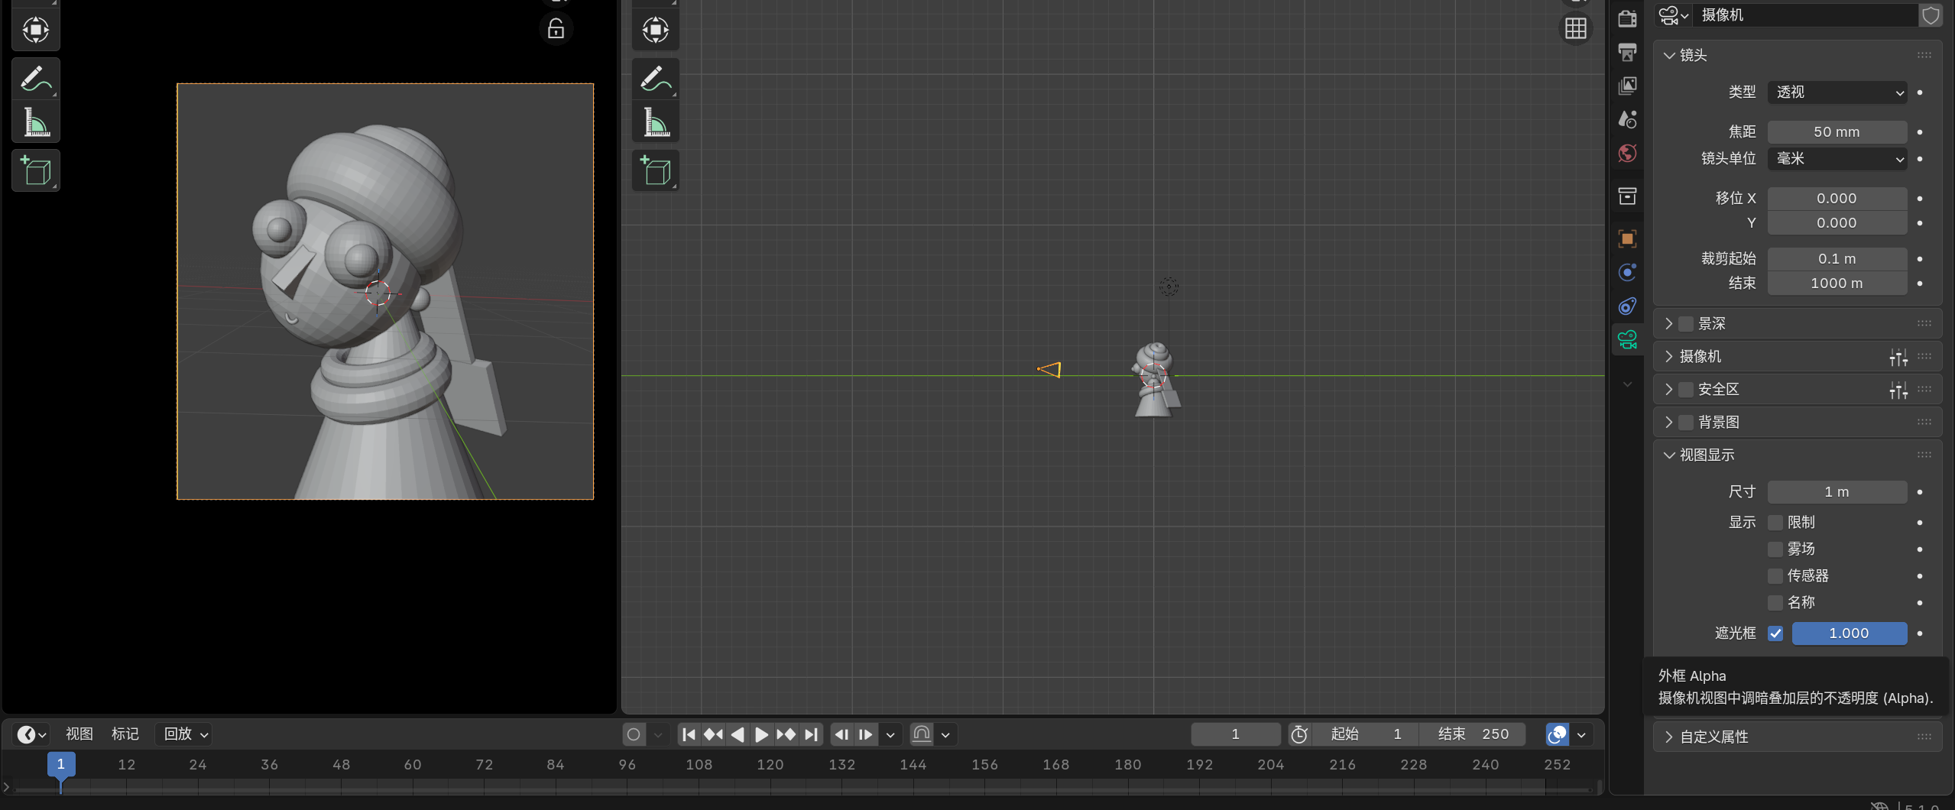Select the Annotate tool in right viewport
1955x810 pixels.
click(x=655, y=78)
